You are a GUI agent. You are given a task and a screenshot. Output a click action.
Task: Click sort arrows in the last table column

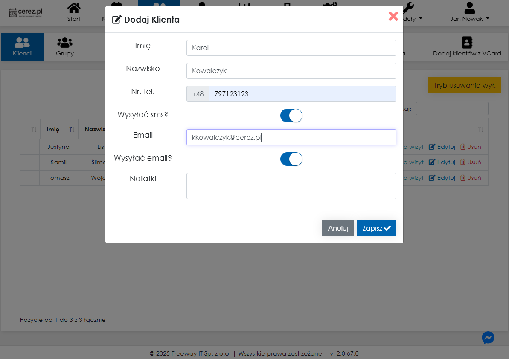pyautogui.click(x=481, y=129)
